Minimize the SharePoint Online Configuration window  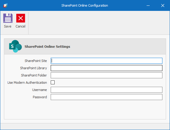[x=148, y=5]
